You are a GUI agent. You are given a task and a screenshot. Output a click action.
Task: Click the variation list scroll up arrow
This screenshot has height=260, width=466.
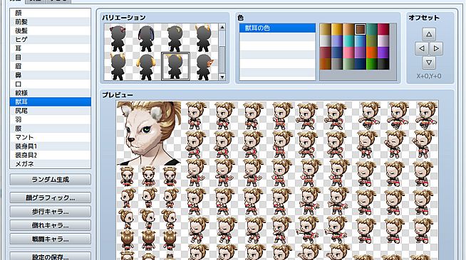[222, 27]
